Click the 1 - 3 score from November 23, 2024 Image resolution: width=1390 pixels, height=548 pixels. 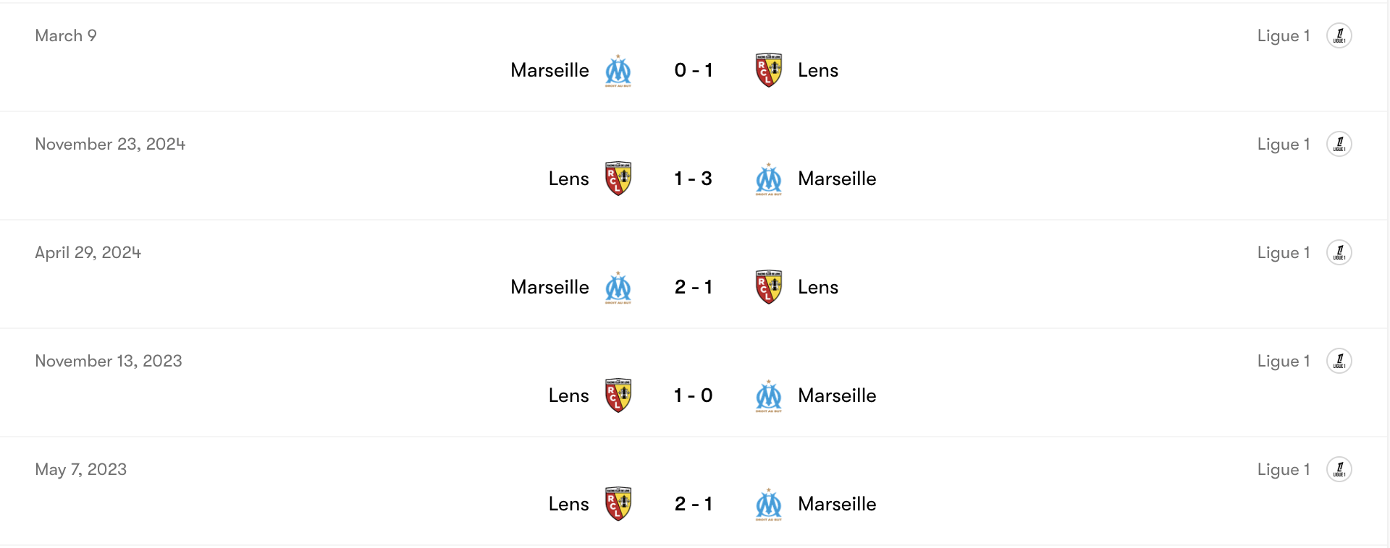tap(694, 179)
